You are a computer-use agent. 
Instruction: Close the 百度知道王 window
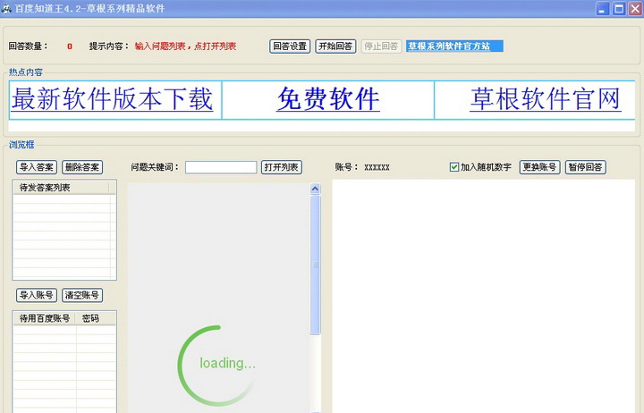pyautogui.click(x=635, y=9)
